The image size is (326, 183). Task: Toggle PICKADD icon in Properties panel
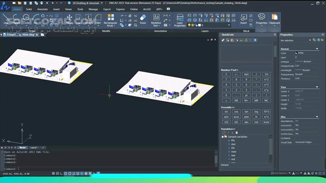tap(314, 40)
